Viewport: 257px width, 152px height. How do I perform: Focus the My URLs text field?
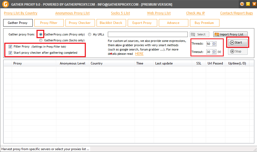pos(148,34)
